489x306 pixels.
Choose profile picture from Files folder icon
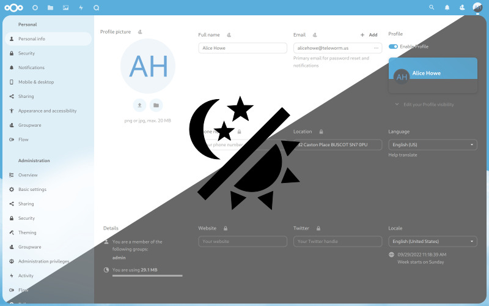pyautogui.click(x=156, y=105)
